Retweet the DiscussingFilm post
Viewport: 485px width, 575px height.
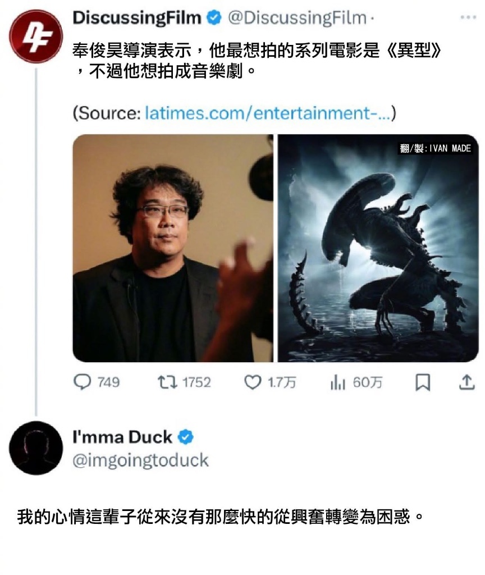(x=167, y=382)
